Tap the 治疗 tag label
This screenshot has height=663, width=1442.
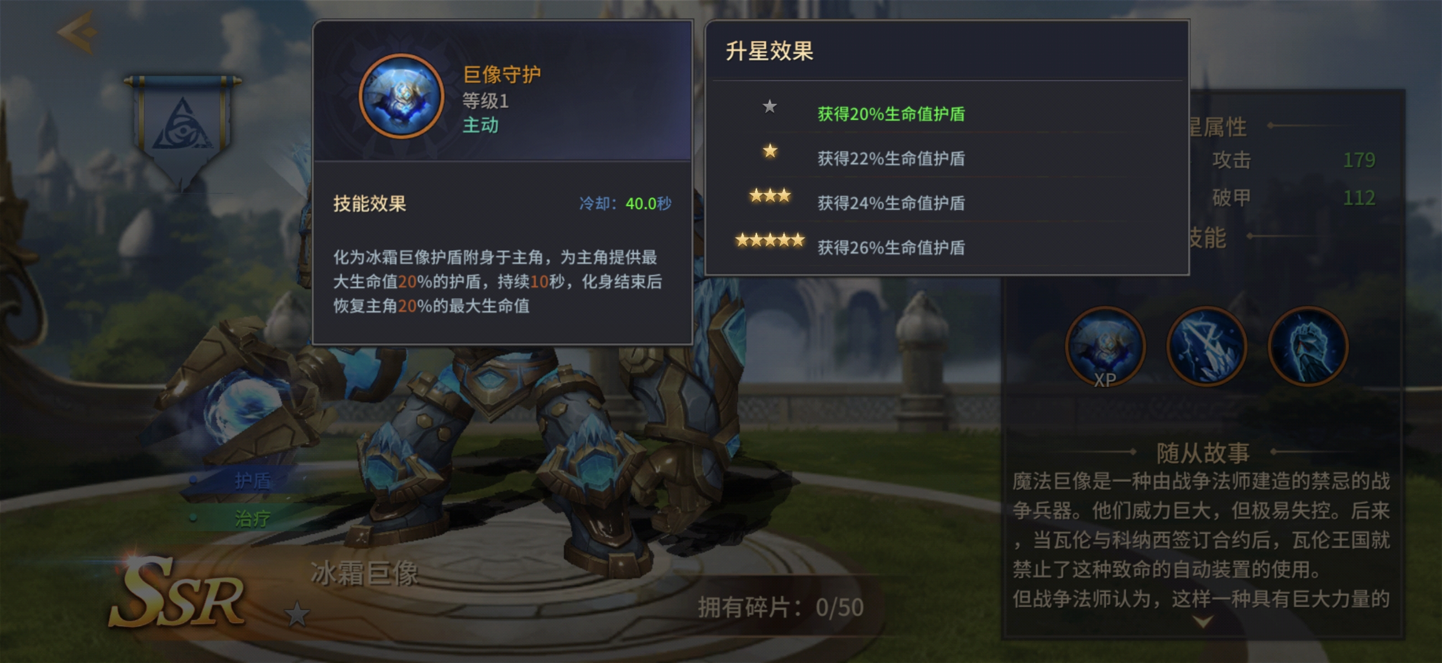253,518
